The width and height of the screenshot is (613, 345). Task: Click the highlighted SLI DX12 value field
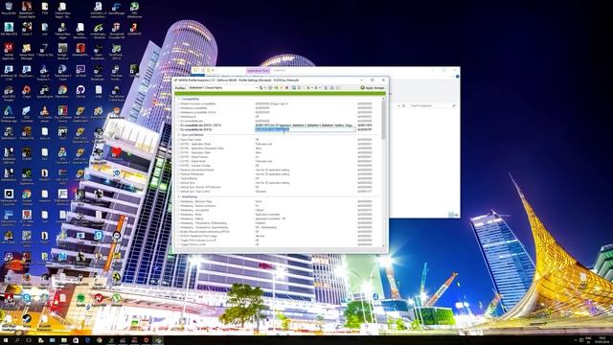click(x=305, y=129)
